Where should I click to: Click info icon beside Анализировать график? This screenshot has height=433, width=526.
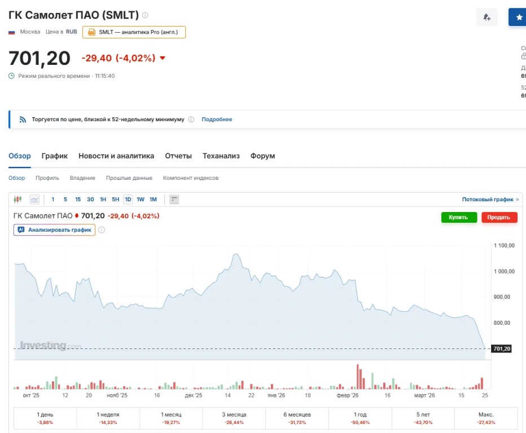[x=102, y=230]
